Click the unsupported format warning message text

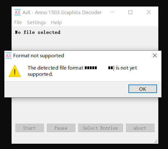click(x=82, y=71)
